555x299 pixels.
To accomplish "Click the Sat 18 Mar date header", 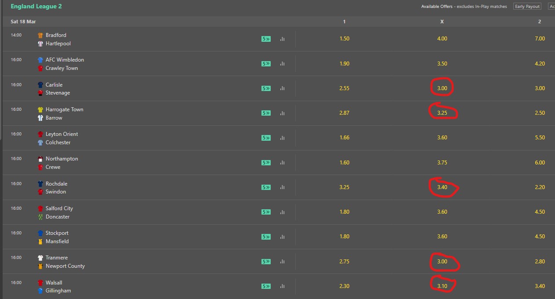I will pos(23,22).
